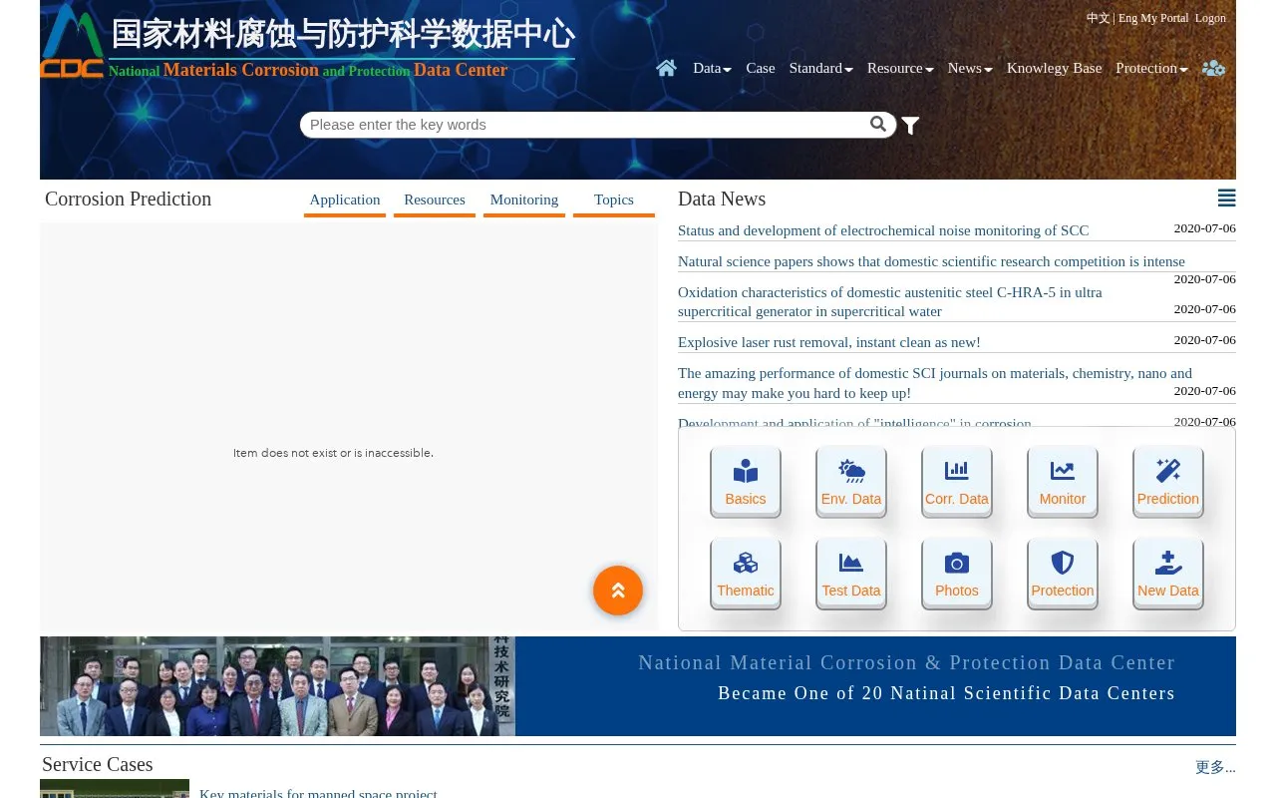Switch to the Topics tab
Screen dimensions: 1276x798
(614, 199)
